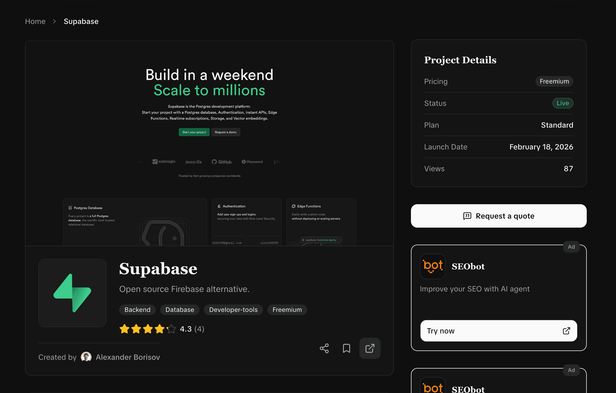Bookmark the Supabase project
The width and height of the screenshot is (616, 393).
(x=347, y=348)
